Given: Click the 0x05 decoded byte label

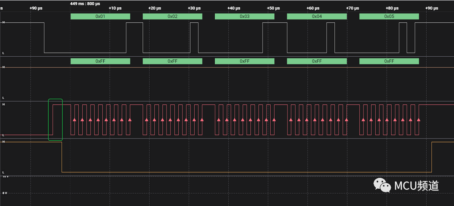Looking at the screenshot, I should pos(389,16).
